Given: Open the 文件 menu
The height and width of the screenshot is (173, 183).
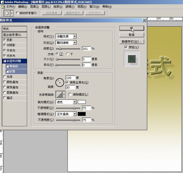Looking at the screenshot, I should point(11,7).
